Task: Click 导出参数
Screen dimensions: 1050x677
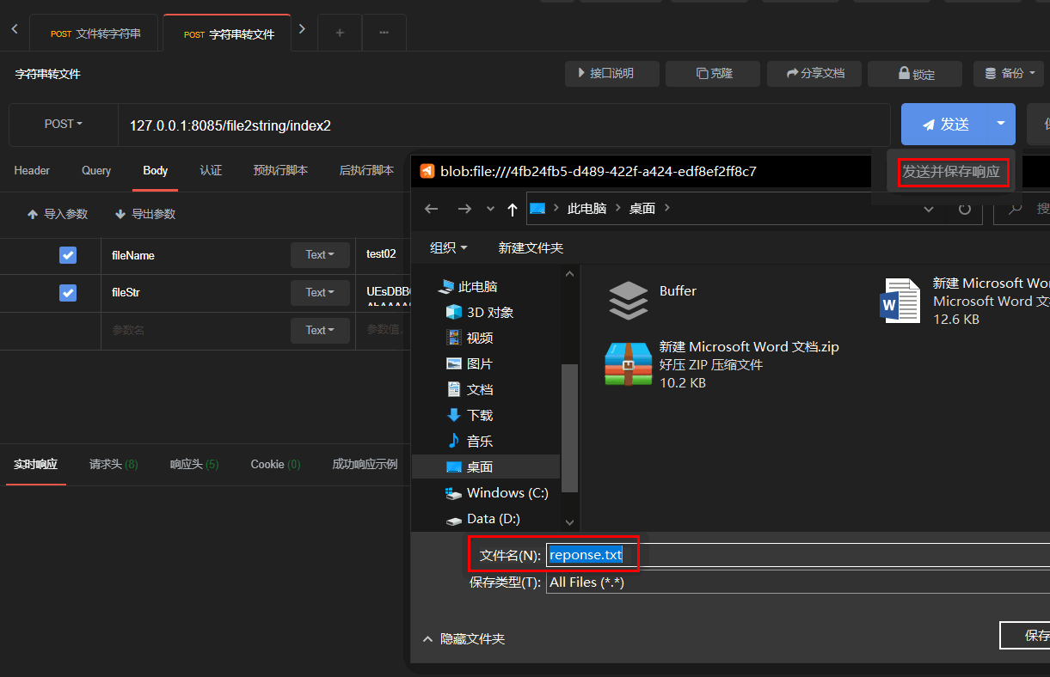Action: coord(145,214)
